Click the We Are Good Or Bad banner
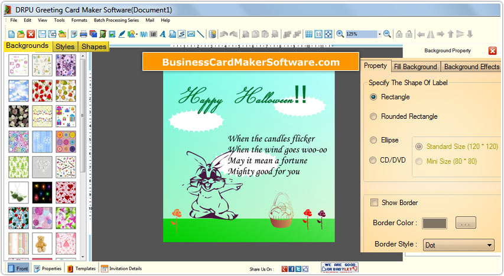This screenshot has height=276, width=504. point(340,267)
